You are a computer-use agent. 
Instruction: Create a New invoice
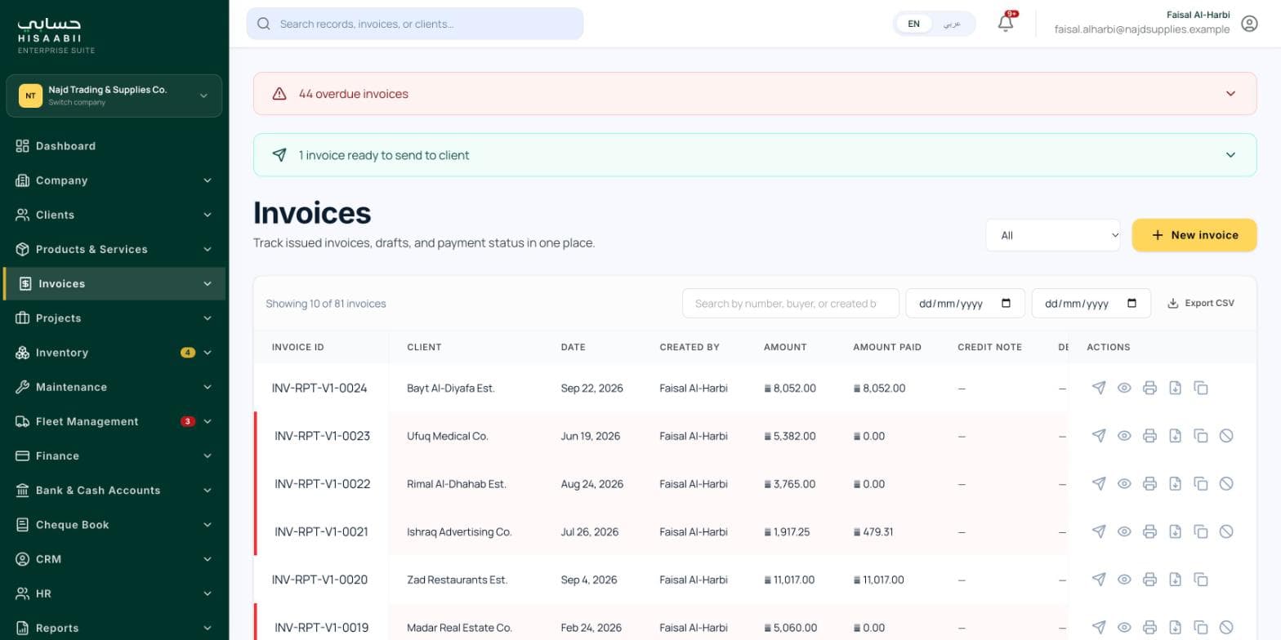(1194, 235)
